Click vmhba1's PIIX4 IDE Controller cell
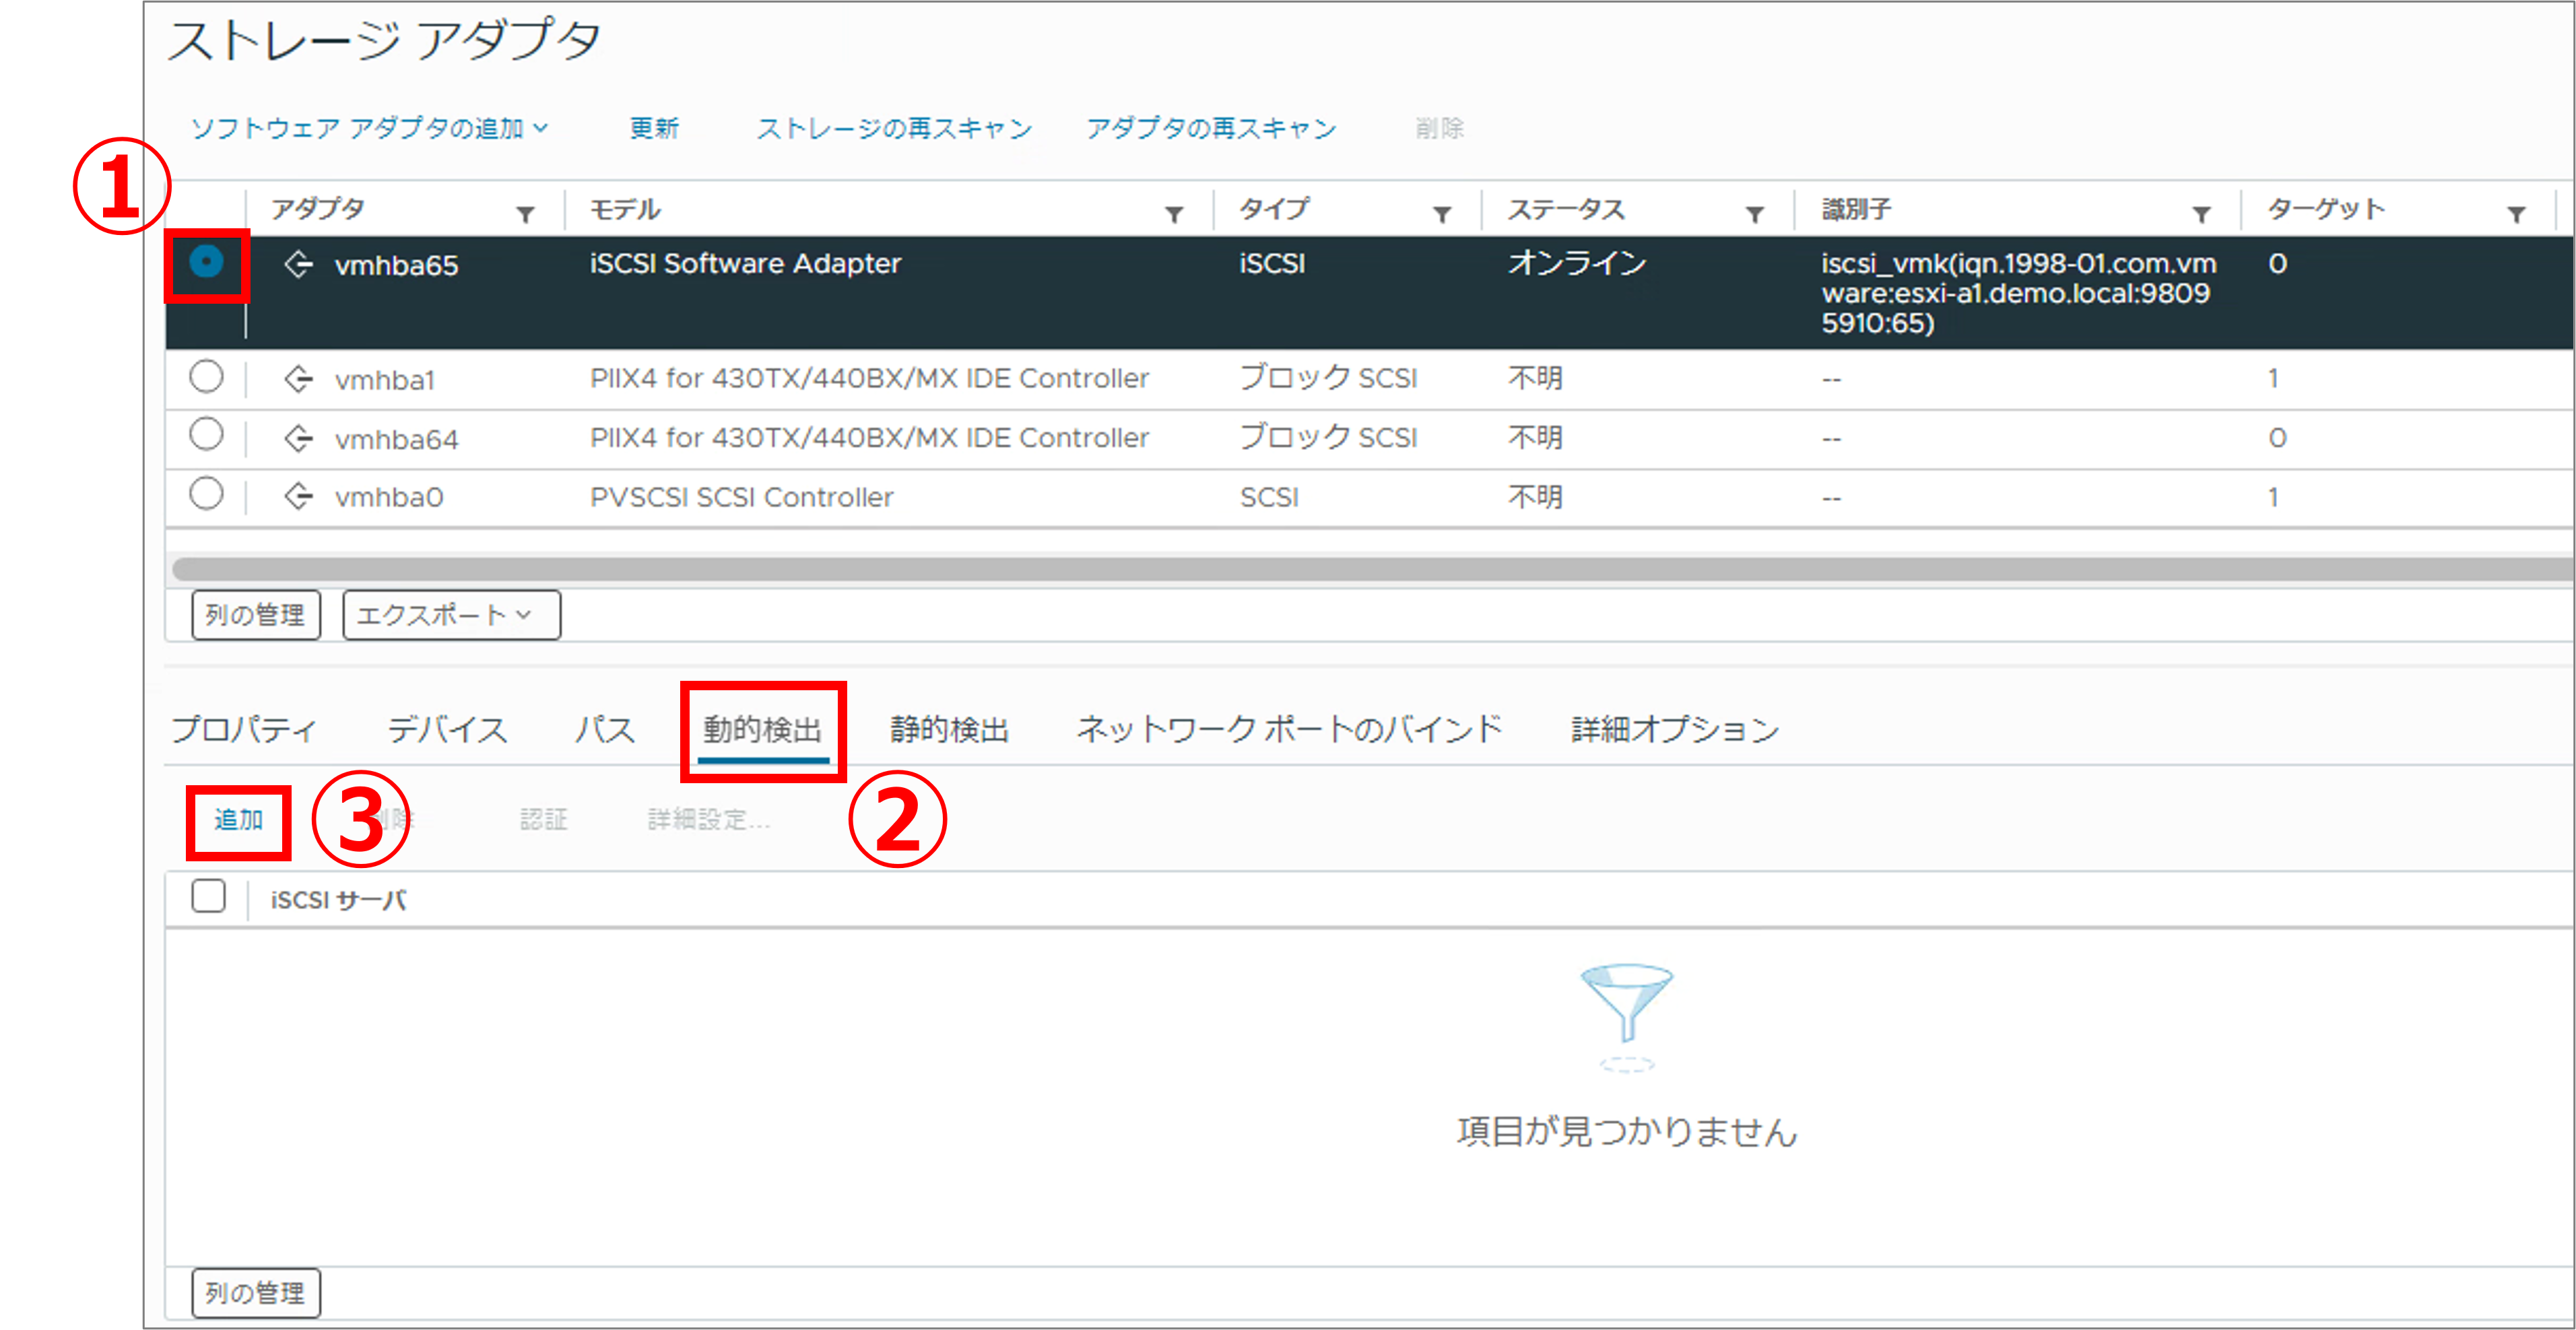 pyautogui.click(x=869, y=378)
